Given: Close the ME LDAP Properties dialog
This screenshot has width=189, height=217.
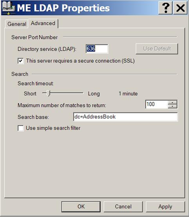Looking at the screenshot, I should coord(180,8).
